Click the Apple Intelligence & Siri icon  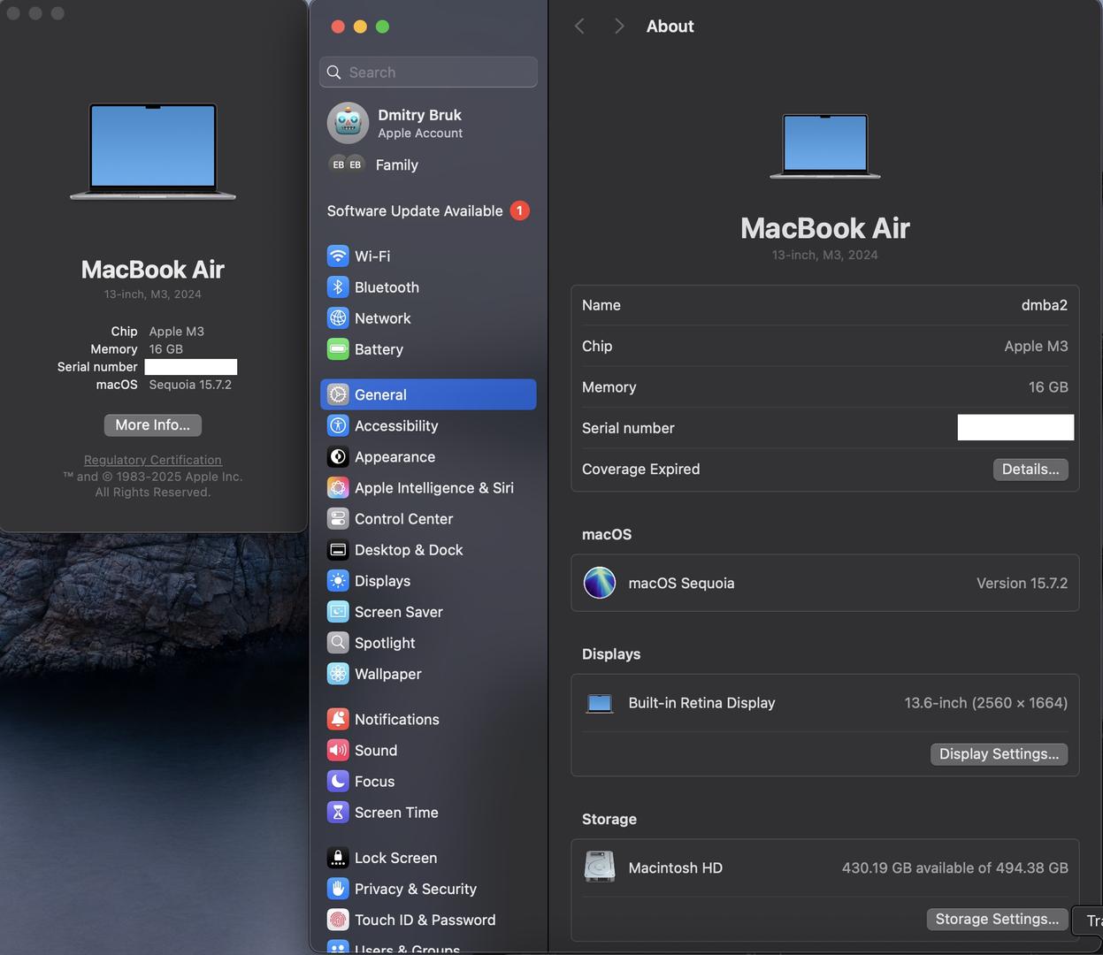click(x=338, y=488)
